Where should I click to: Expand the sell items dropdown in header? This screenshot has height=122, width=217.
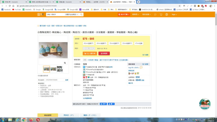pos(136,14)
